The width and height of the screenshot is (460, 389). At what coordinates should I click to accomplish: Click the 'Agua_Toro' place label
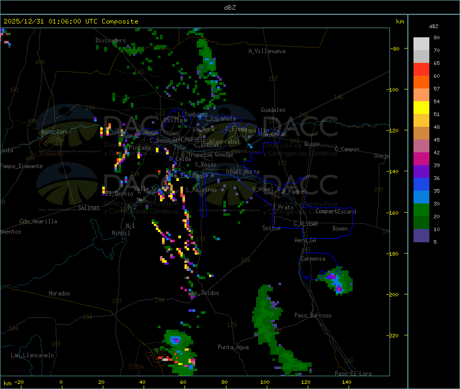click(x=55, y=132)
